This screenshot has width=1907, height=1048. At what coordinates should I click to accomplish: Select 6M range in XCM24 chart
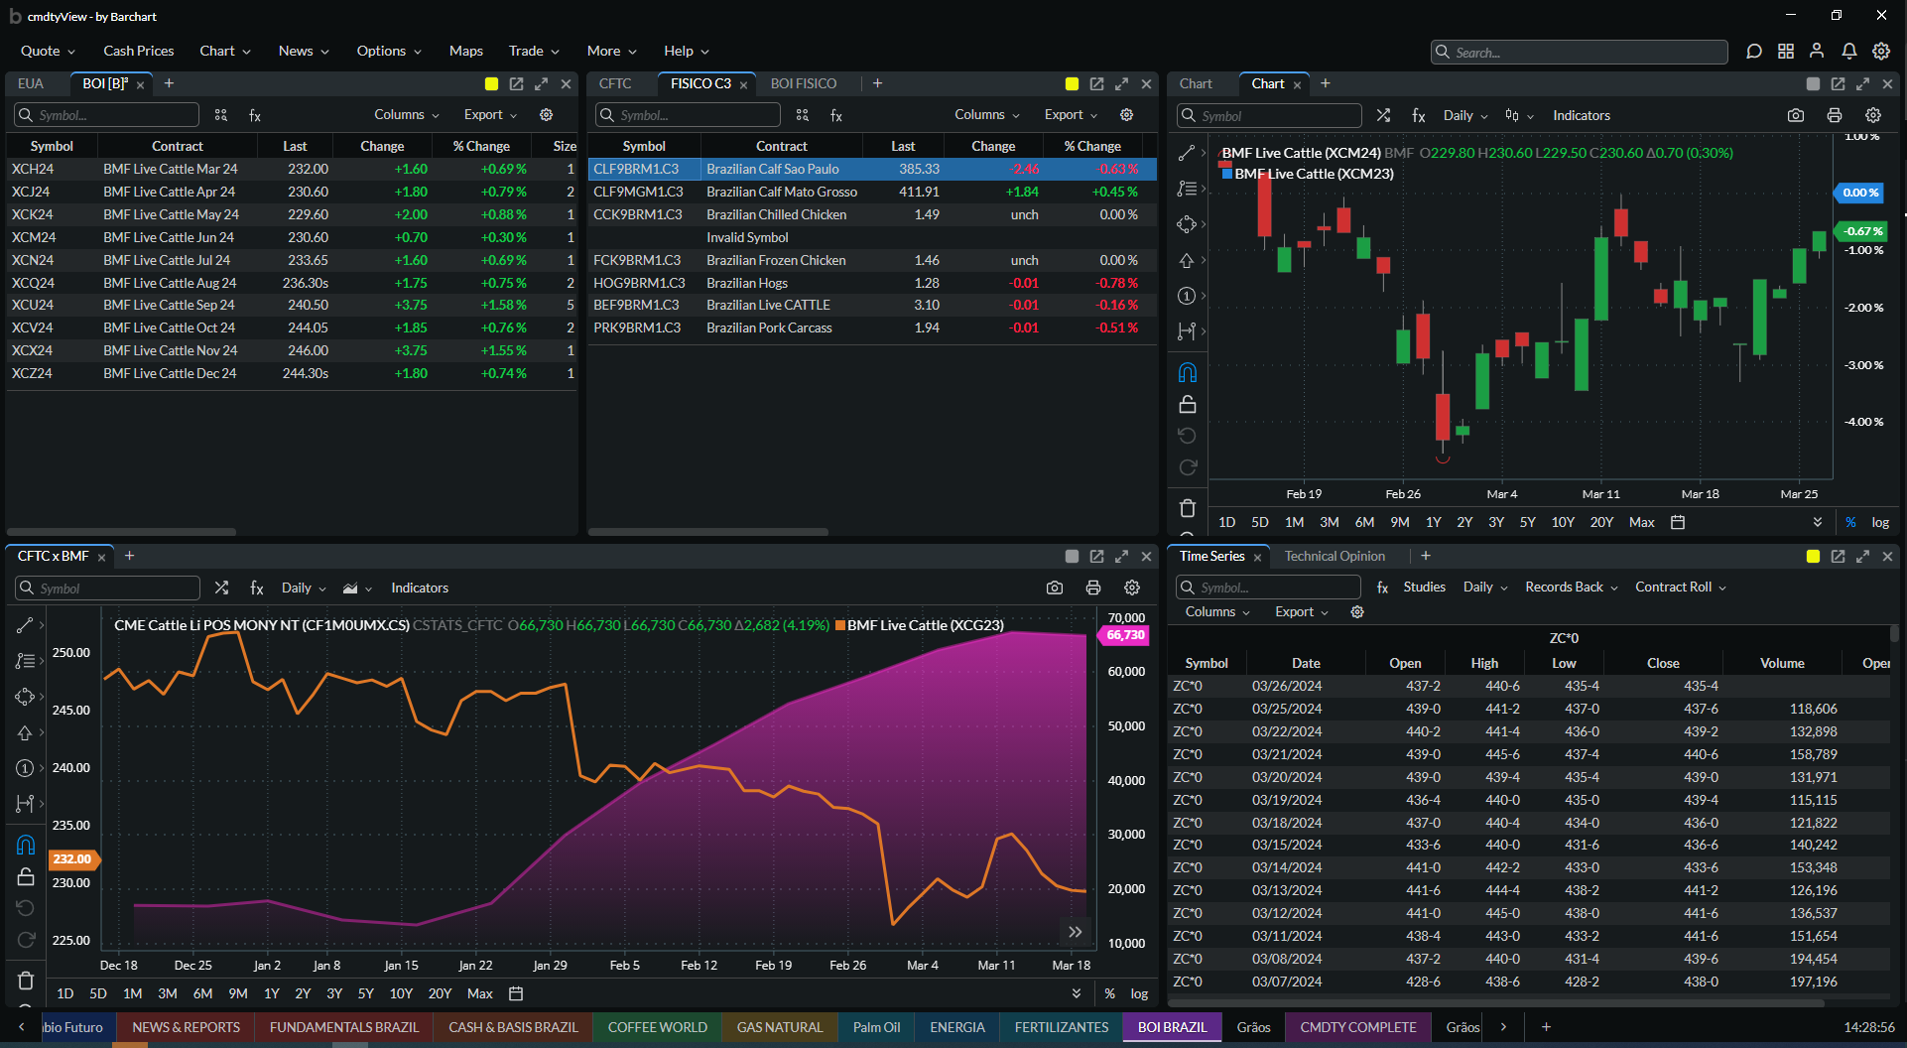coord(1364,522)
